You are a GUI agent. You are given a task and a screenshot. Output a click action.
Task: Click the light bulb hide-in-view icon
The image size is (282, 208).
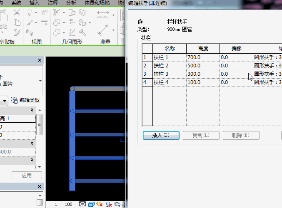pyautogui.click(x=29, y=12)
